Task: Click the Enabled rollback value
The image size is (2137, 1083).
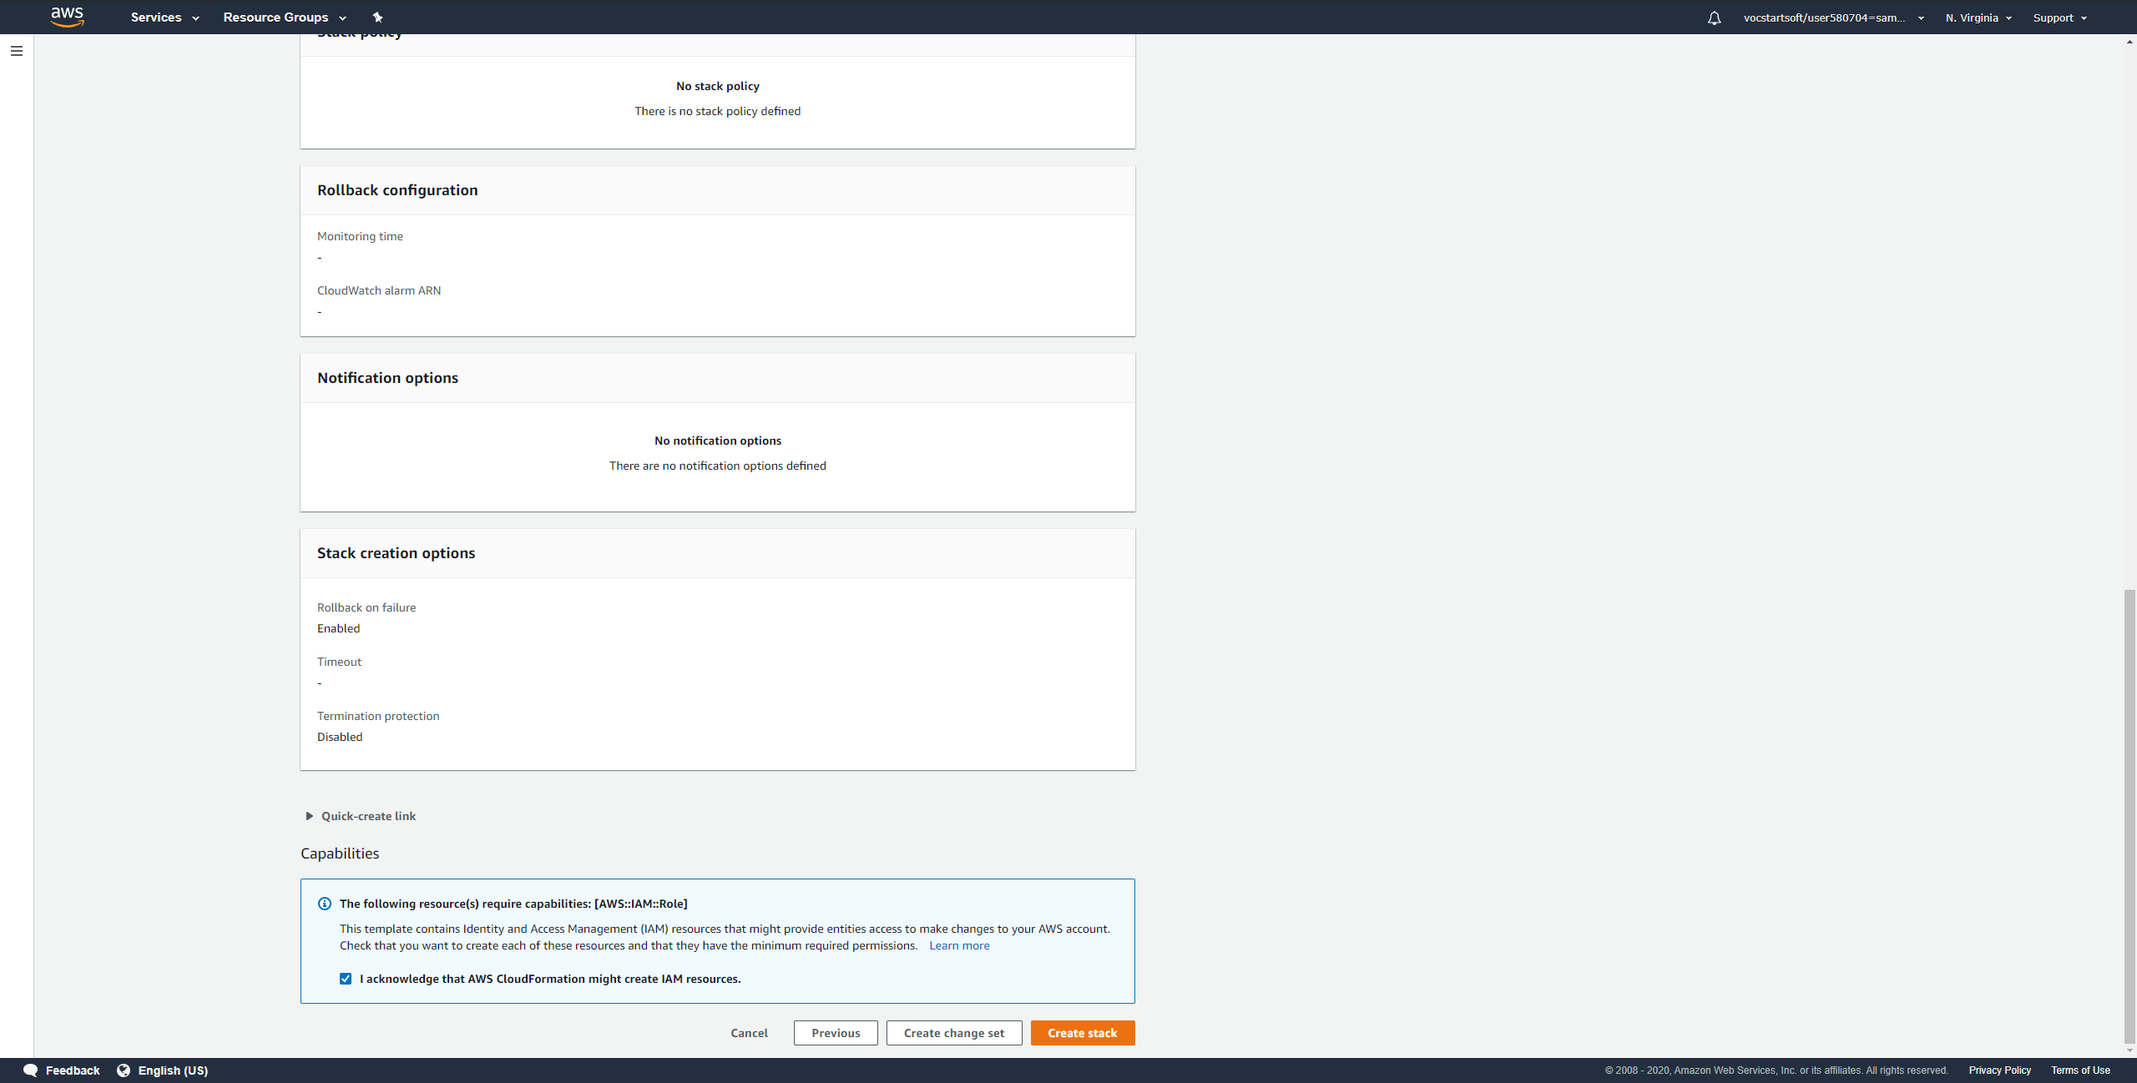Action: pos(338,628)
